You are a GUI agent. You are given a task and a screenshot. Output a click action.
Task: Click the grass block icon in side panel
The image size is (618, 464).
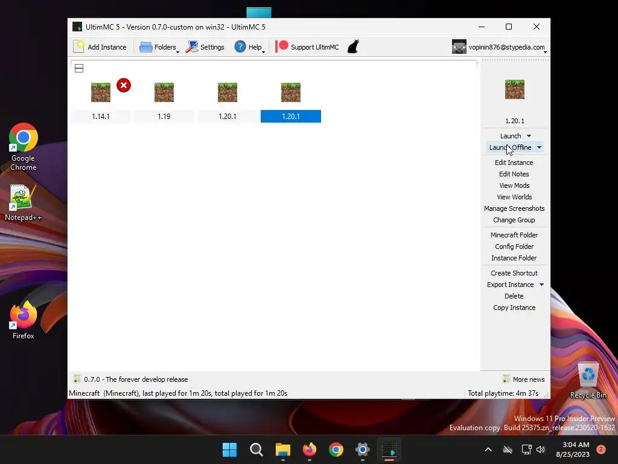(515, 89)
